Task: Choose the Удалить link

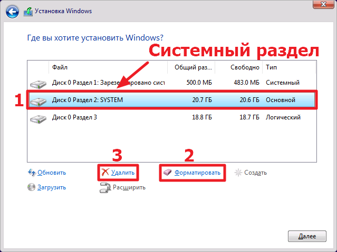Action: click(123, 173)
